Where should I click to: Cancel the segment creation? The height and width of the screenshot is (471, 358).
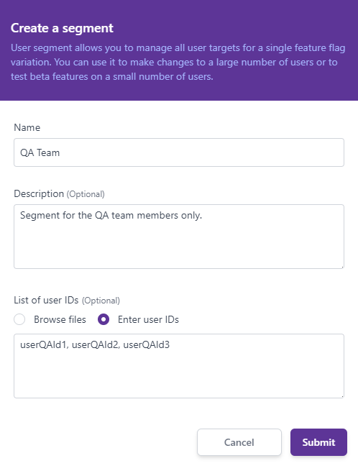tap(239, 442)
